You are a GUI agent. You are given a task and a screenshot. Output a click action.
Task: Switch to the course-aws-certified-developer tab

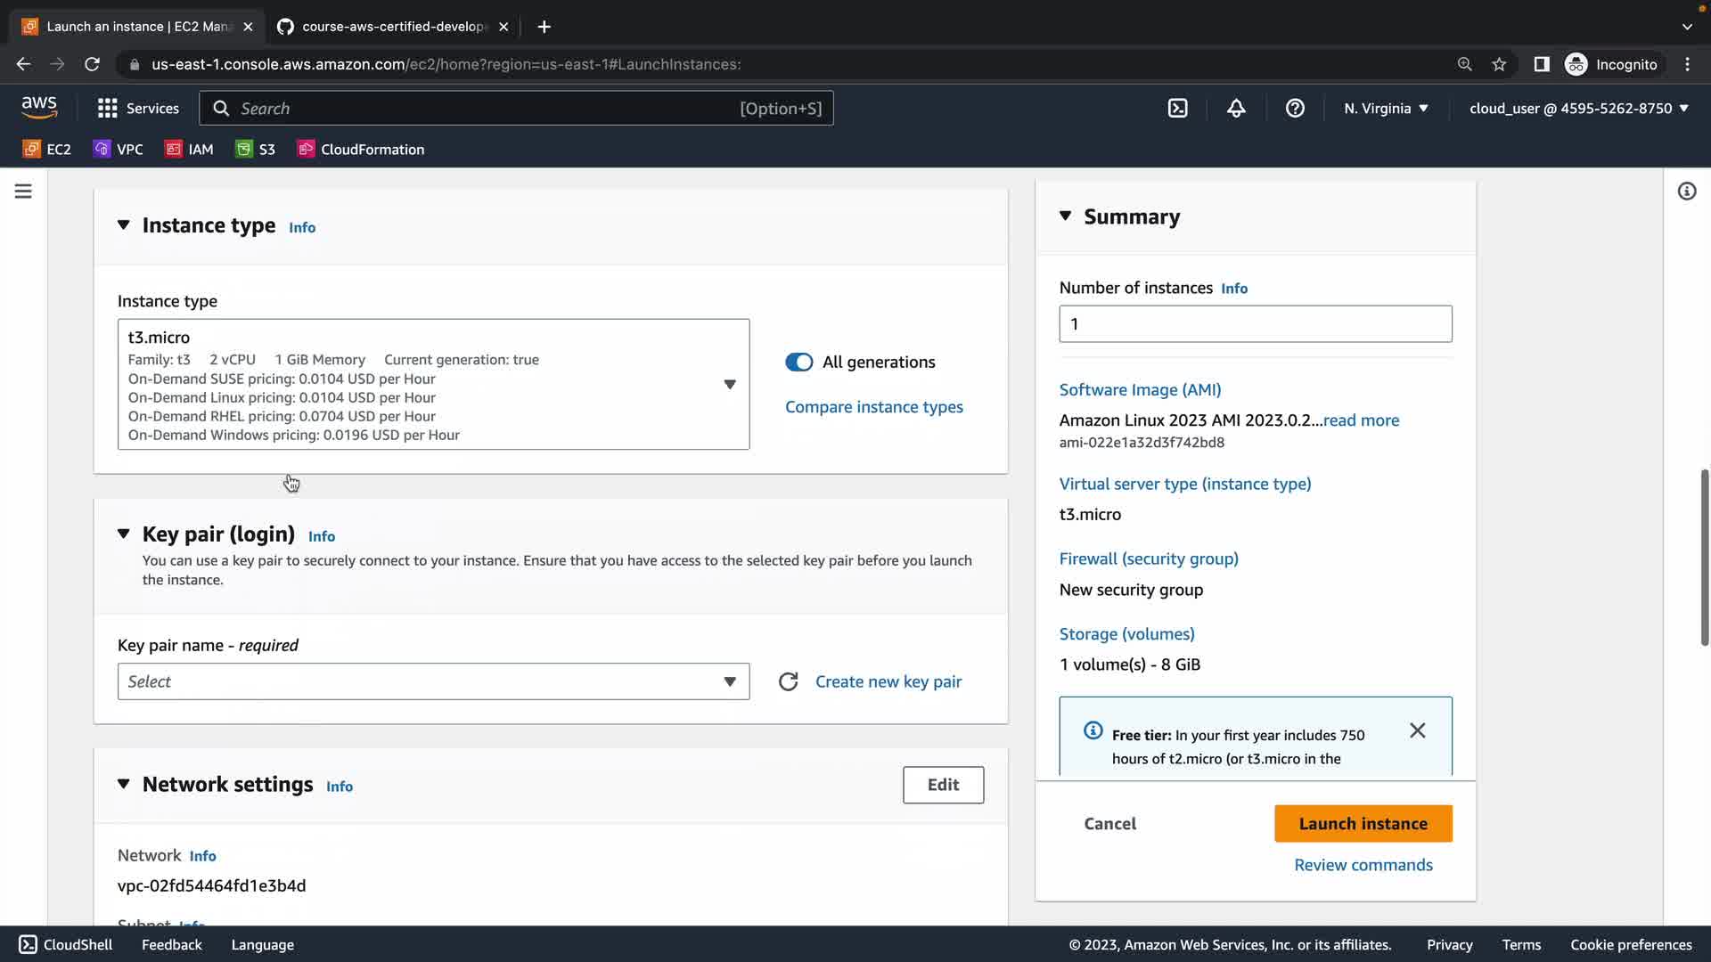coord(392,27)
